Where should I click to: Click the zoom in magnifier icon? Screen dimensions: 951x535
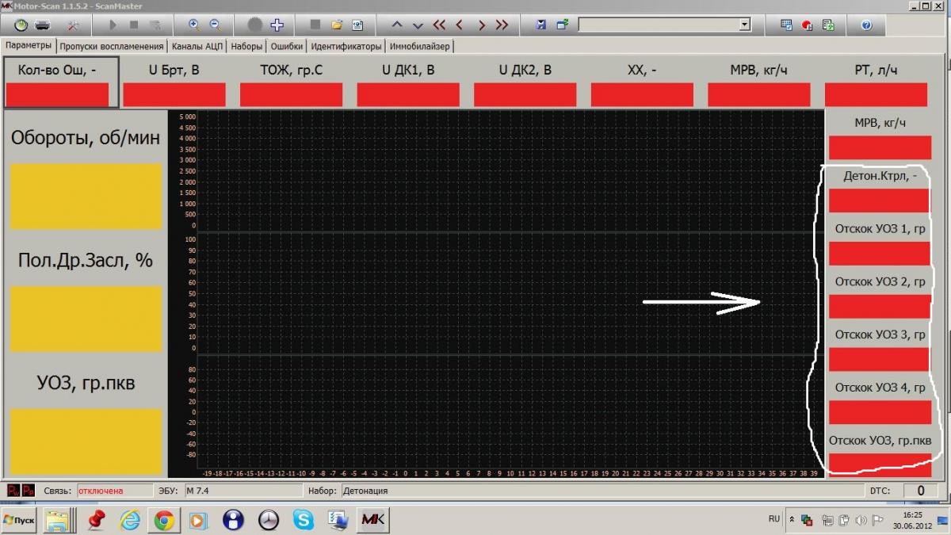click(x=193, y=25)
